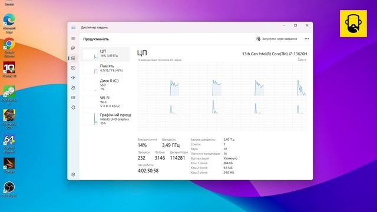The width and height of the screenshot is (377, 212).
Task: Click the Продуктивність page title
Action: point(96,39)
